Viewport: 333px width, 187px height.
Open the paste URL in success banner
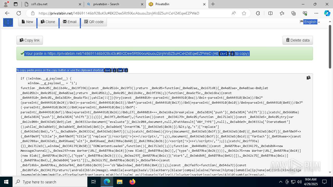pyautogui.click(x=130, y=54)
